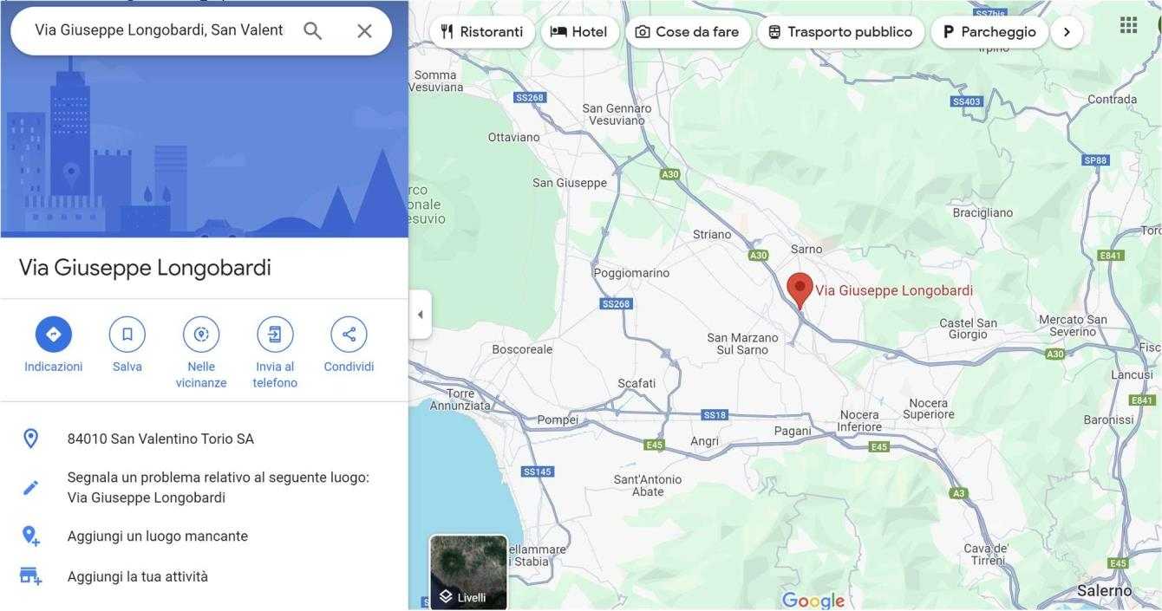This screenshot has height=611, width=1162.
Task: Expand more category chips with chevron
Action: (1067, 32)
